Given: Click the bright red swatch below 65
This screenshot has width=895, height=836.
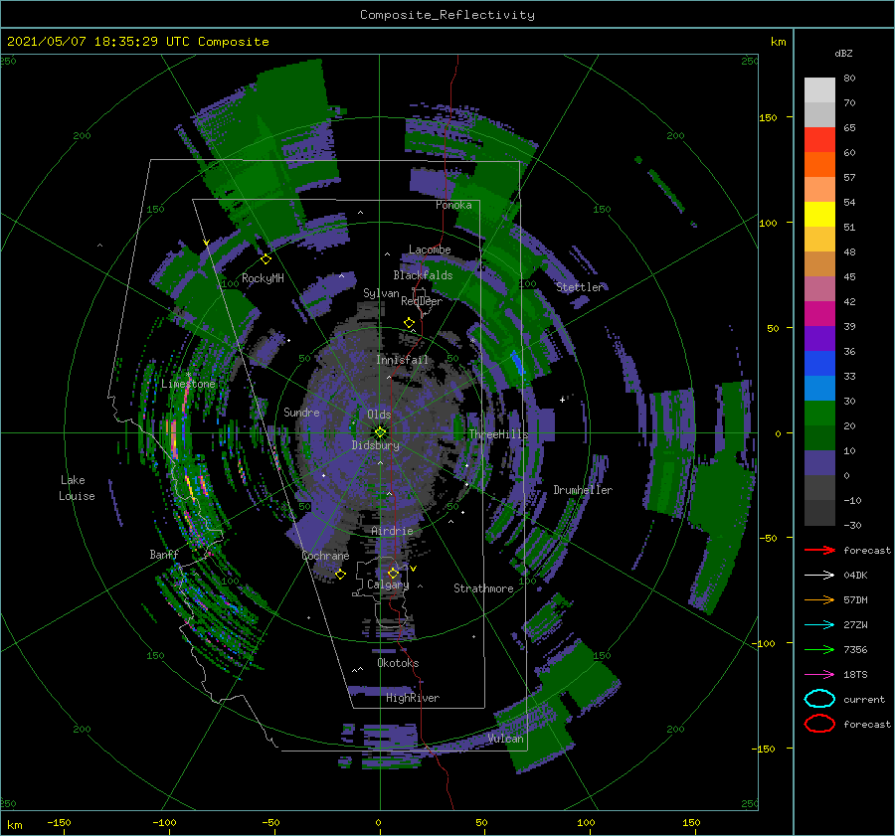Looking at the screenshot, I should coord(819,140).
